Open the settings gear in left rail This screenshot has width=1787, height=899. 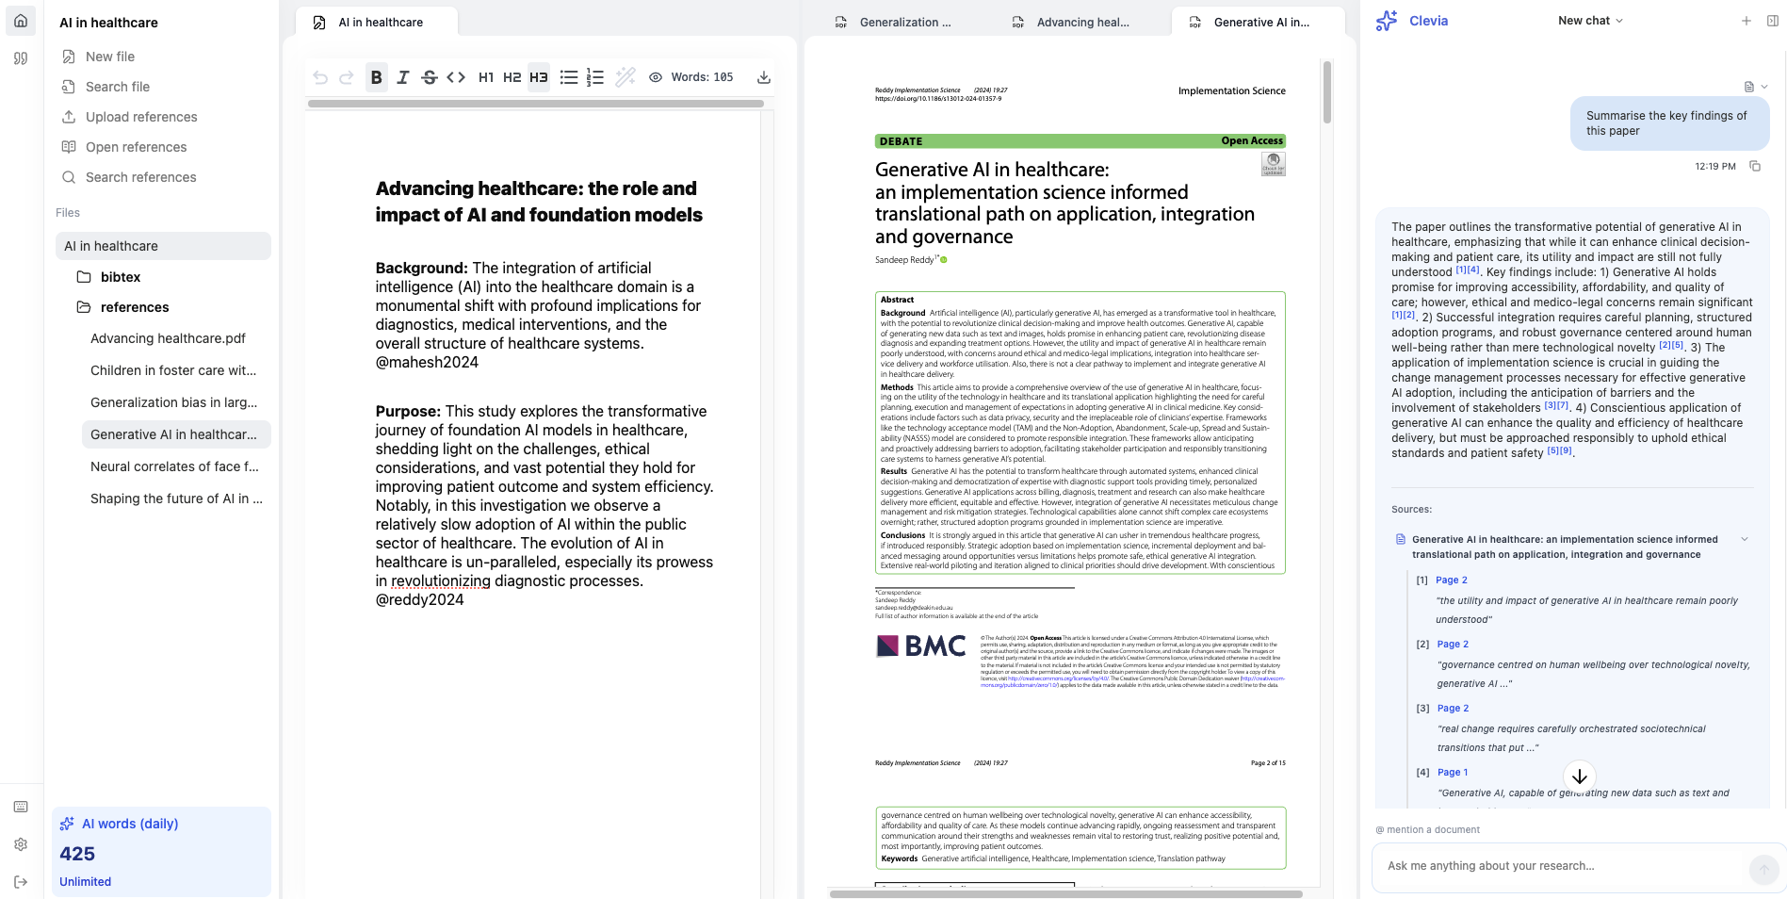coord(21,844)
